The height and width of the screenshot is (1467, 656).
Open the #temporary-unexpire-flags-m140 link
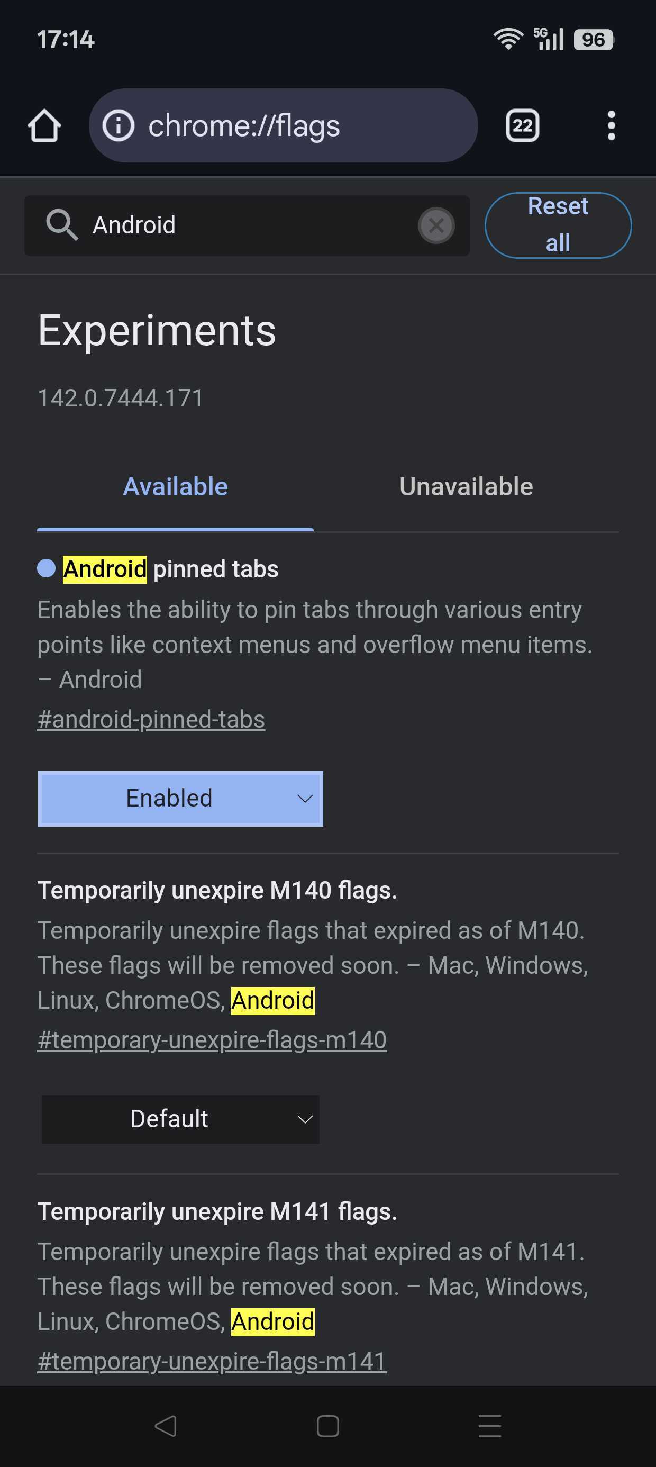[212, 1040]
